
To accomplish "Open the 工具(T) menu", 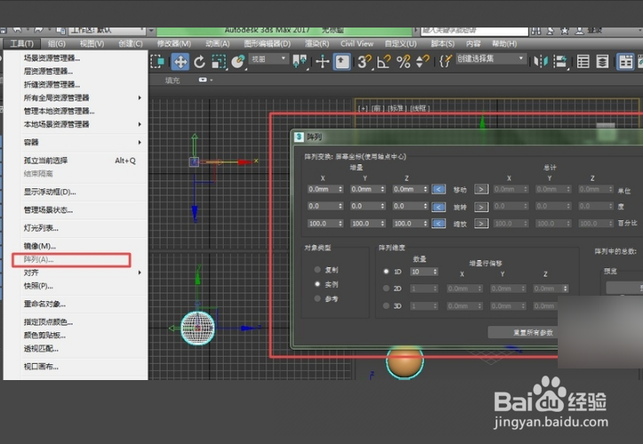I will click(x=21, y=44).
